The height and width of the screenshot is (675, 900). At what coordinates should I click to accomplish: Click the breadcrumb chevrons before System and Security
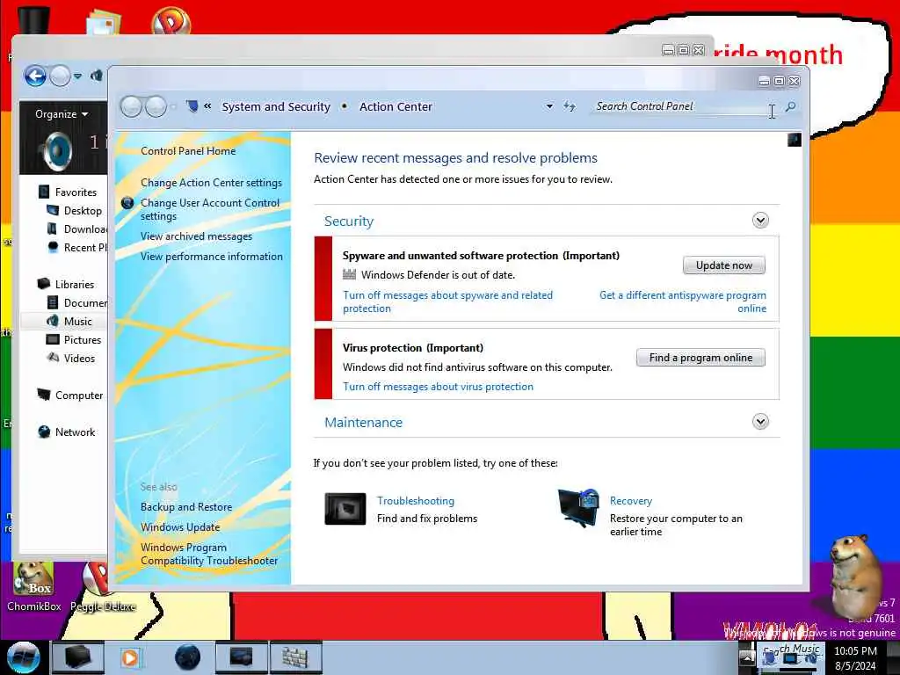pos(207,106)
